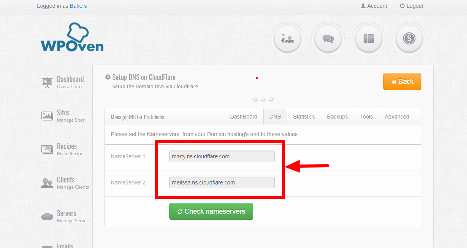Open the Advanced tab
The height and width of the screenshot is (248, 467).
tap(397, 117)
